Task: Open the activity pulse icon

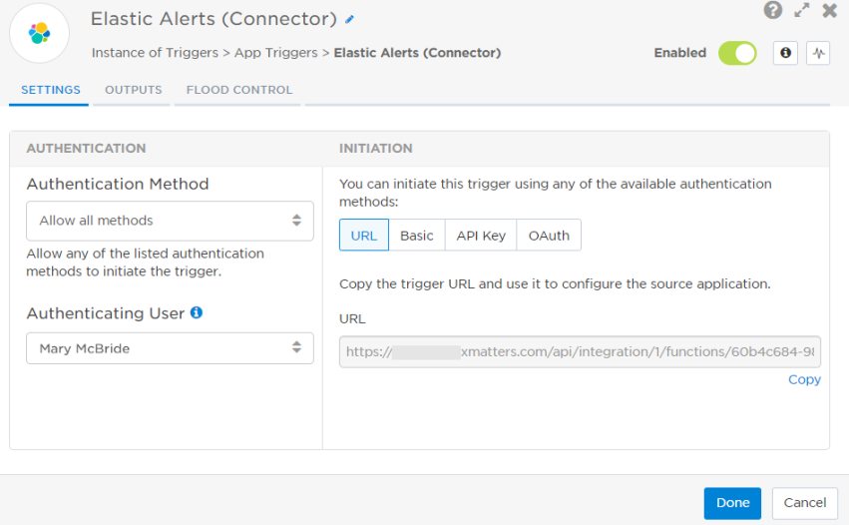Action: coord(818,53)
